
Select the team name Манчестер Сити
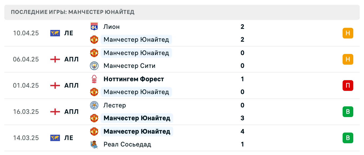(x=129, y=66)
